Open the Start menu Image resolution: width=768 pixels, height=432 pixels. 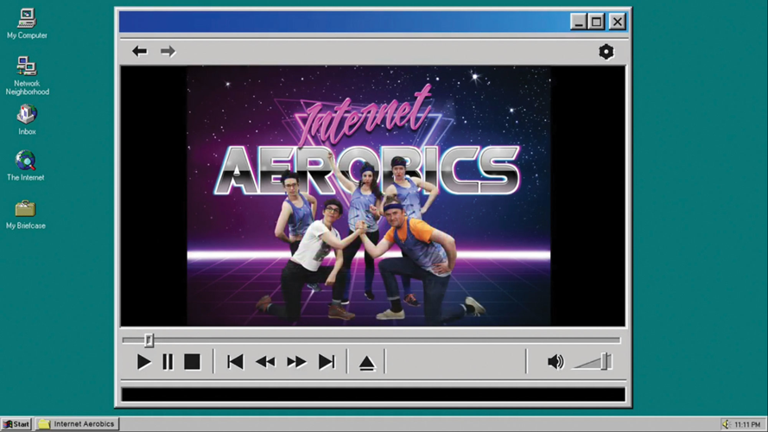coord(16,424)
